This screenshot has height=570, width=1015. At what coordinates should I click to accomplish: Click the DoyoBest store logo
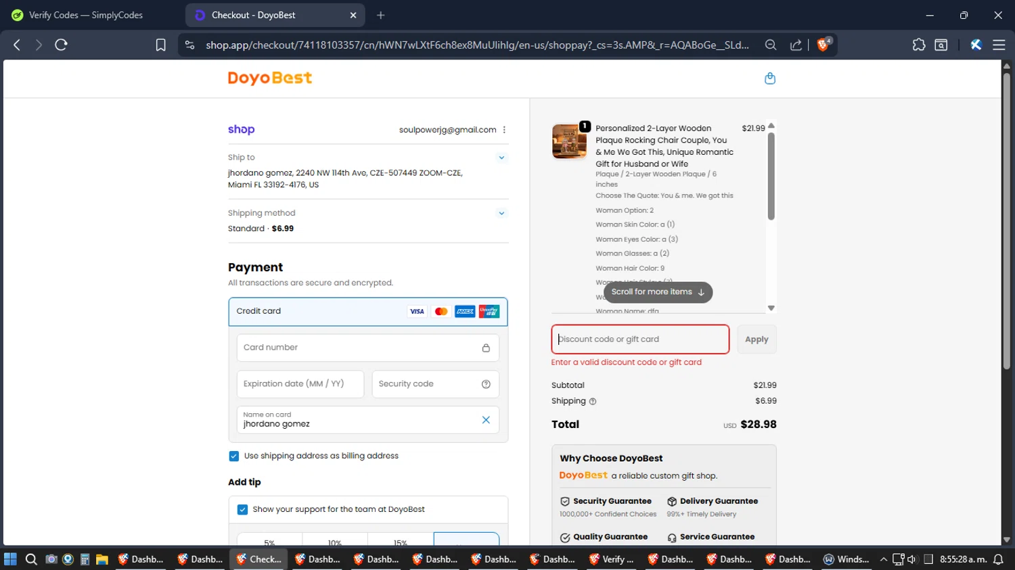pos(270,78)
